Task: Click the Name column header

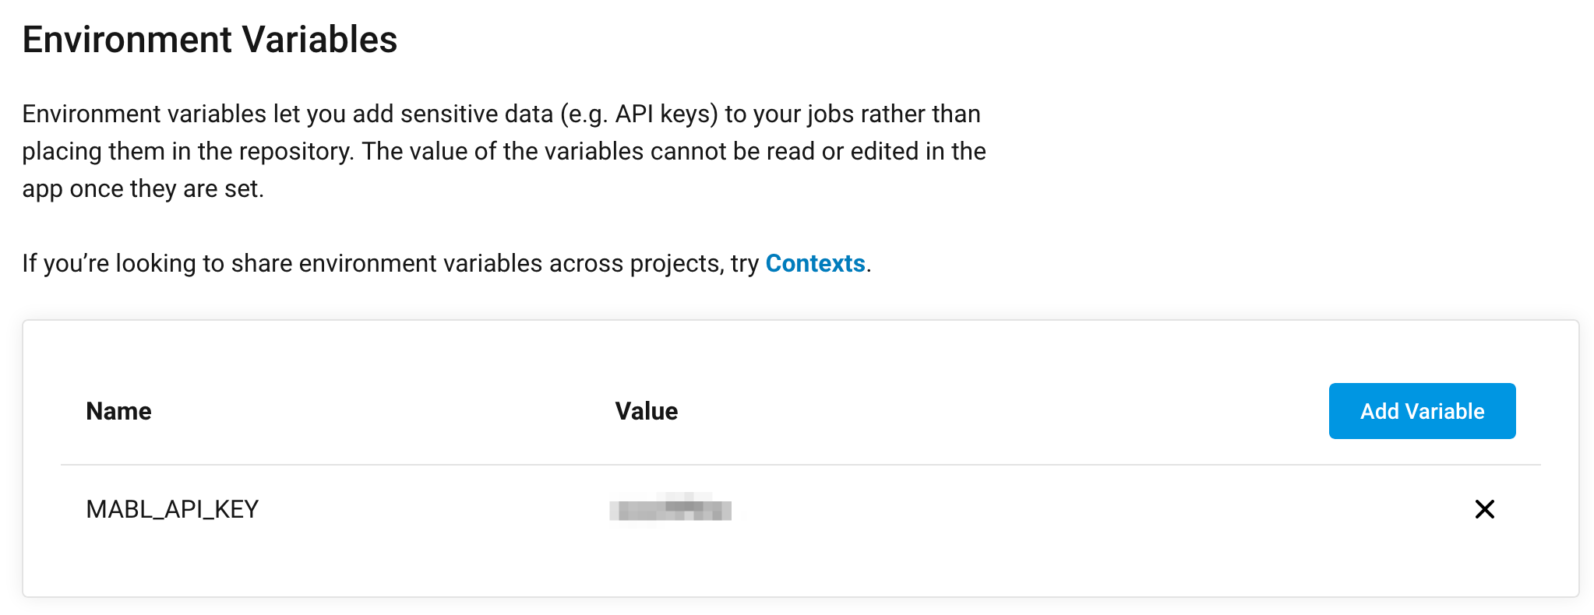Action: pyautogui.click(x=118, y=410)
